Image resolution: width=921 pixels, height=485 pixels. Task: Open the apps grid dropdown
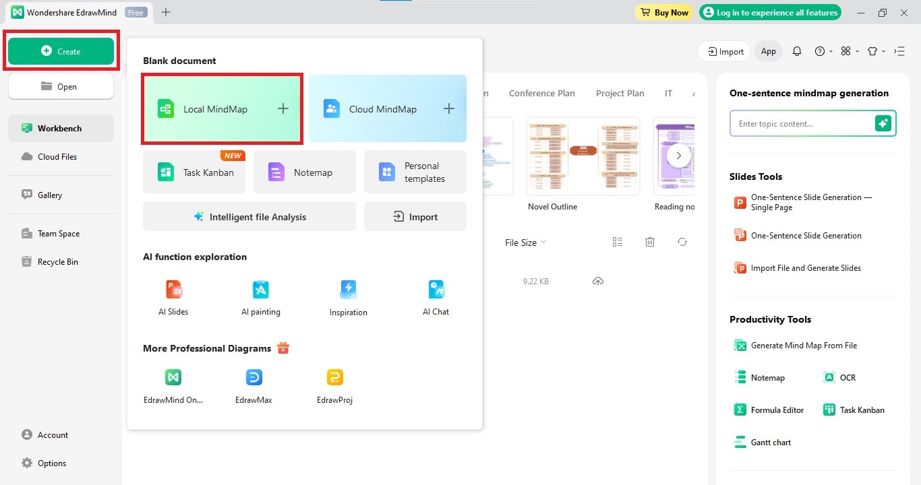[850, 51]
